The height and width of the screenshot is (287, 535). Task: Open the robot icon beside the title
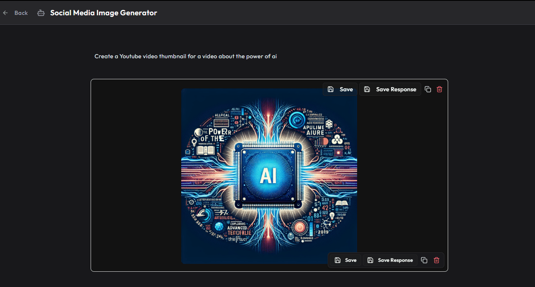click(41, 13)
